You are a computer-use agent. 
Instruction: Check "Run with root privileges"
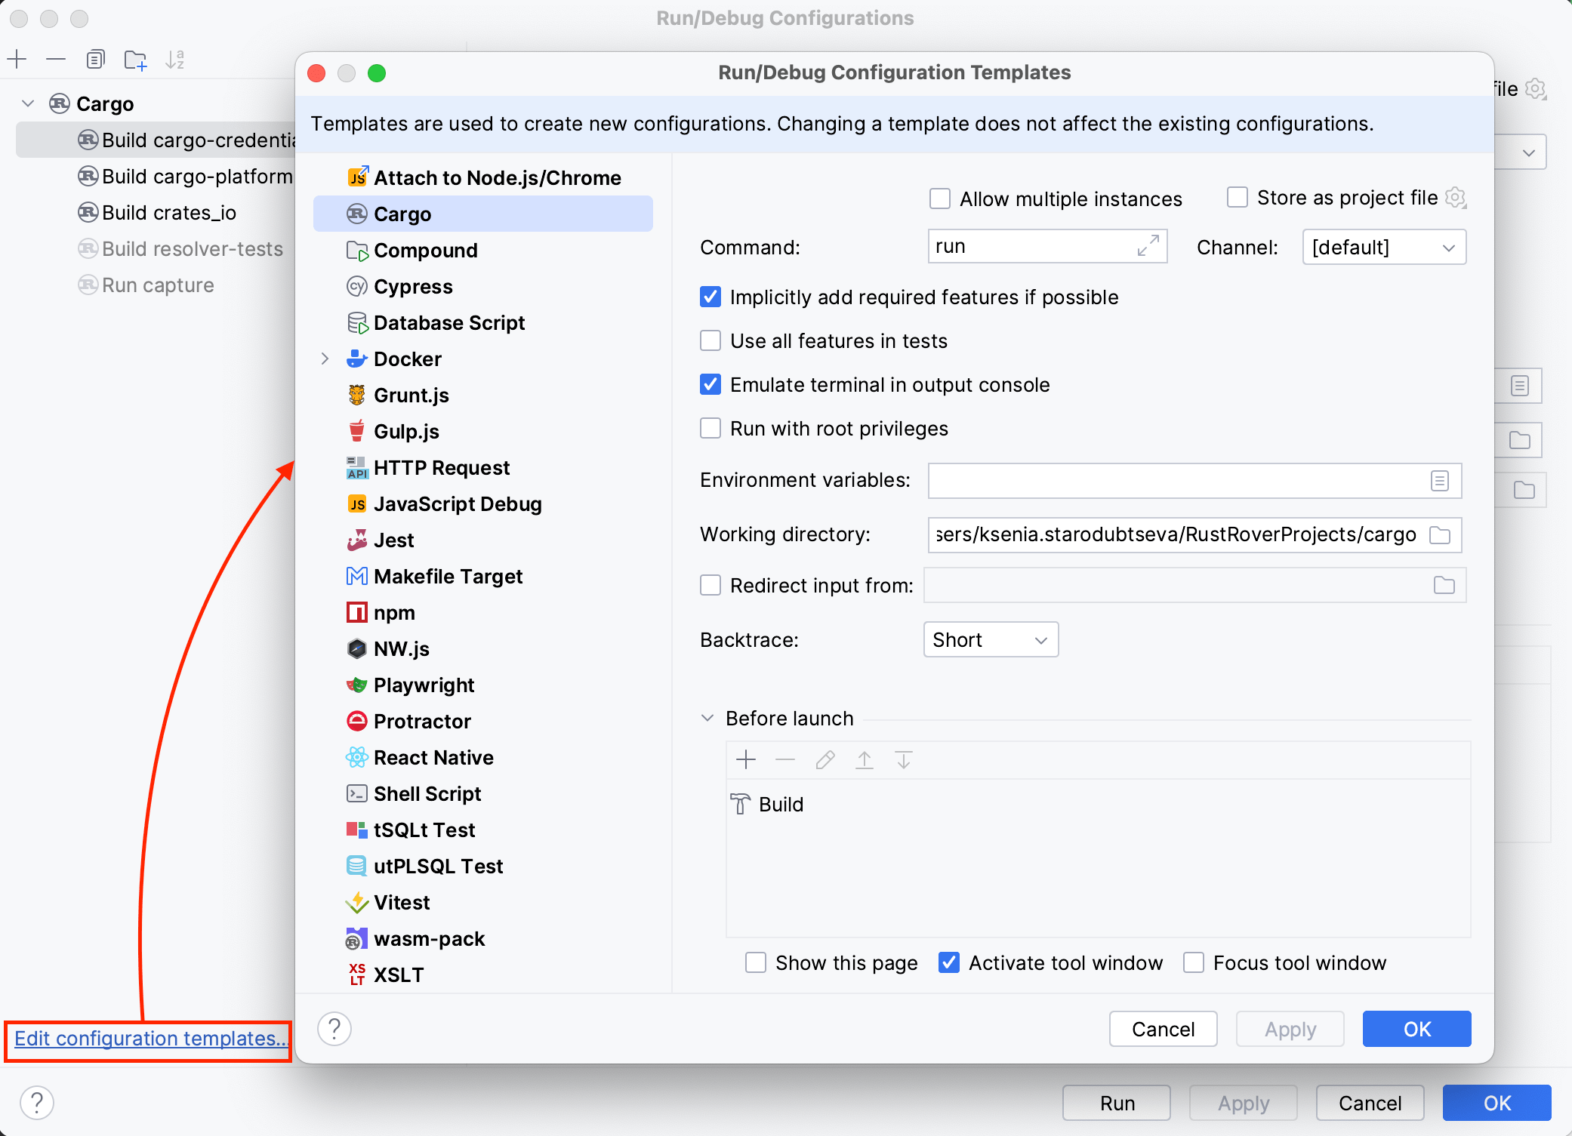tap(710, 428)
